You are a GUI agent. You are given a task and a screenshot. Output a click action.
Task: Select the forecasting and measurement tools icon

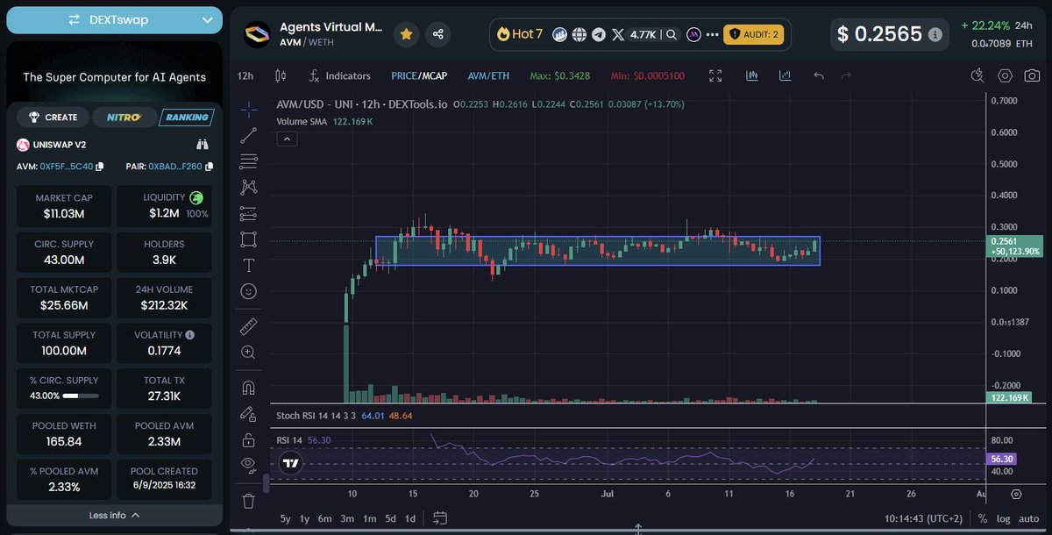click(248, 213)
